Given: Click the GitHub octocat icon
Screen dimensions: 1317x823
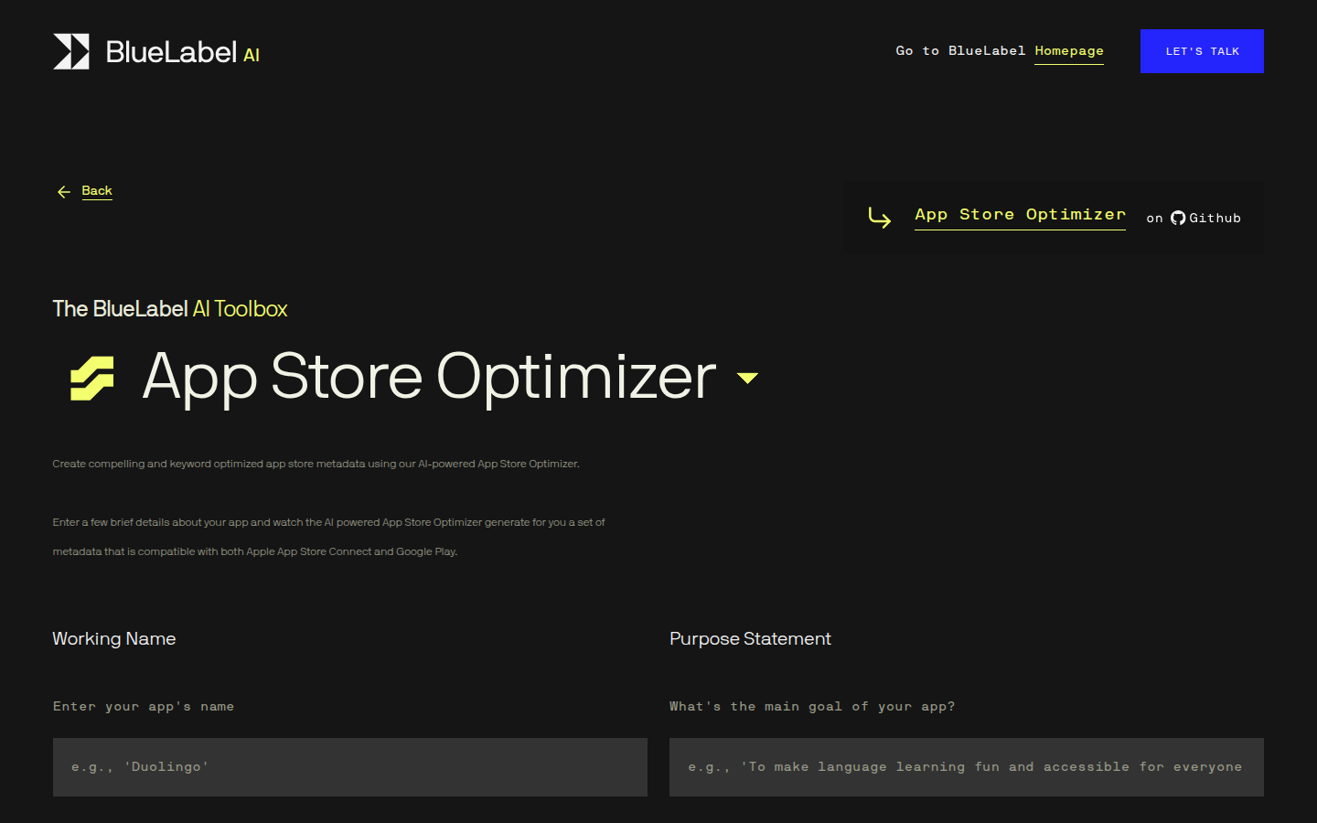Looking at the screenshot, I should (x=1178, y=218).
